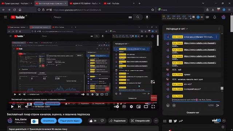
Task: Expand the list-all-tabs dropdown arrow
Action: 203,3
